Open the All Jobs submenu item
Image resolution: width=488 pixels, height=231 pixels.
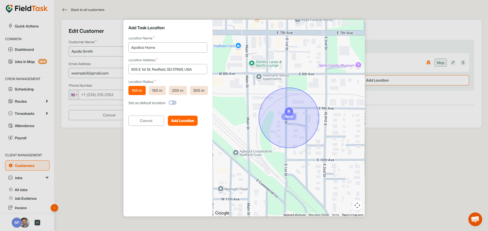[21, 190]
